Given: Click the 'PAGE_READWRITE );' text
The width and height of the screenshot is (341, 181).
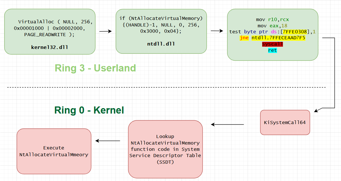Looking at the screenshot, I should (x=49, y=35).
